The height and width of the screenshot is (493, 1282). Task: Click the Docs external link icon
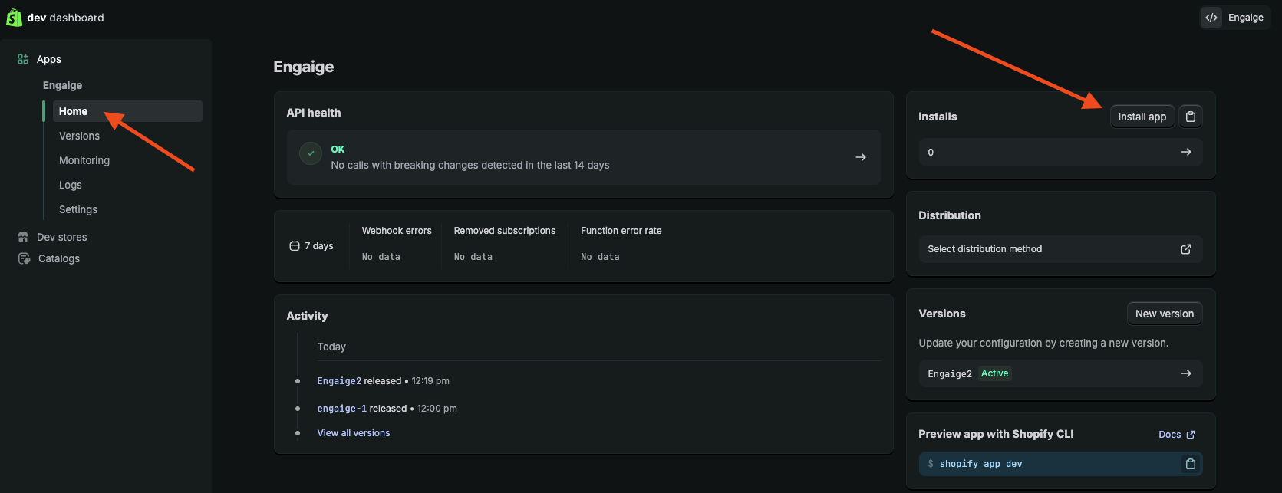pos(1191,435)
